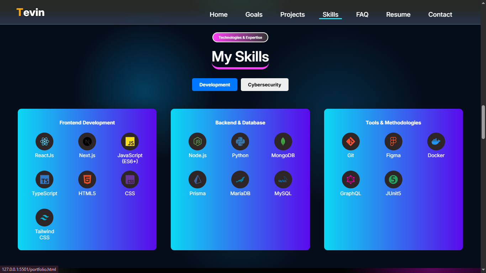Click the Tevin logo in header
This screenshot has width=486, height=273.
31,12
